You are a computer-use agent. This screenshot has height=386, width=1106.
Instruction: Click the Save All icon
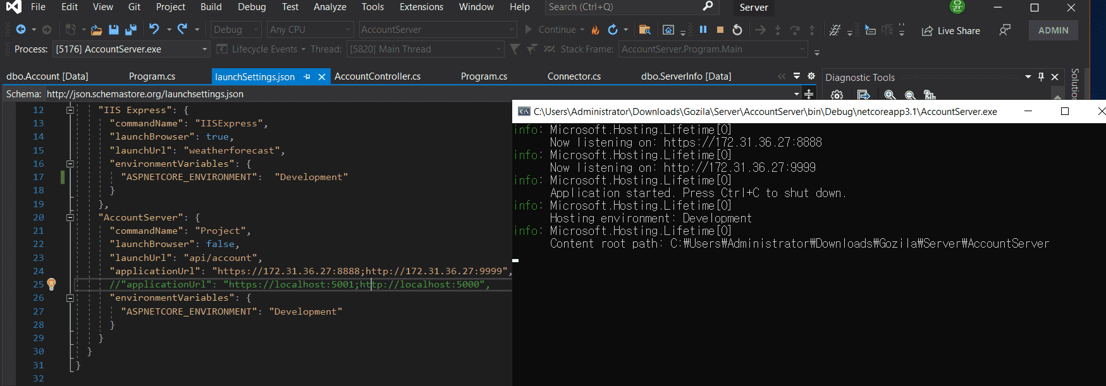point(131,30)
